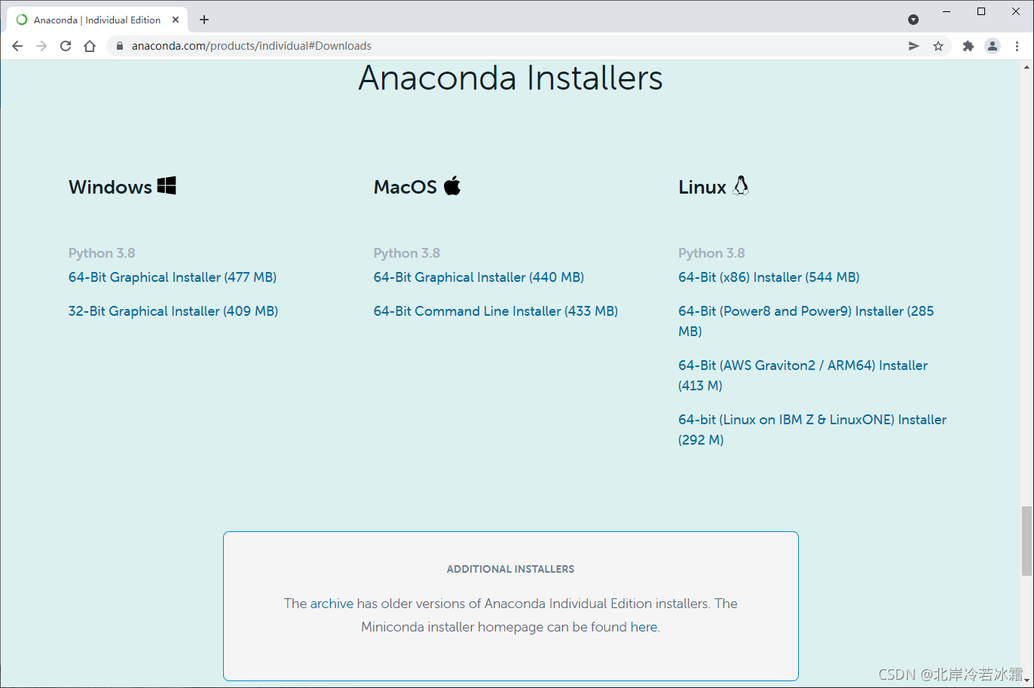Download Windows 64-Bit Graphical Installer (477 MB)

pos(173,277)
